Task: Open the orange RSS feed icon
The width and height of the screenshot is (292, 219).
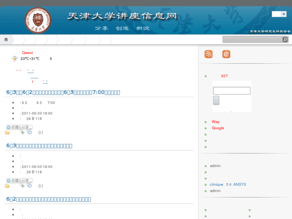Action: [208, 54]
